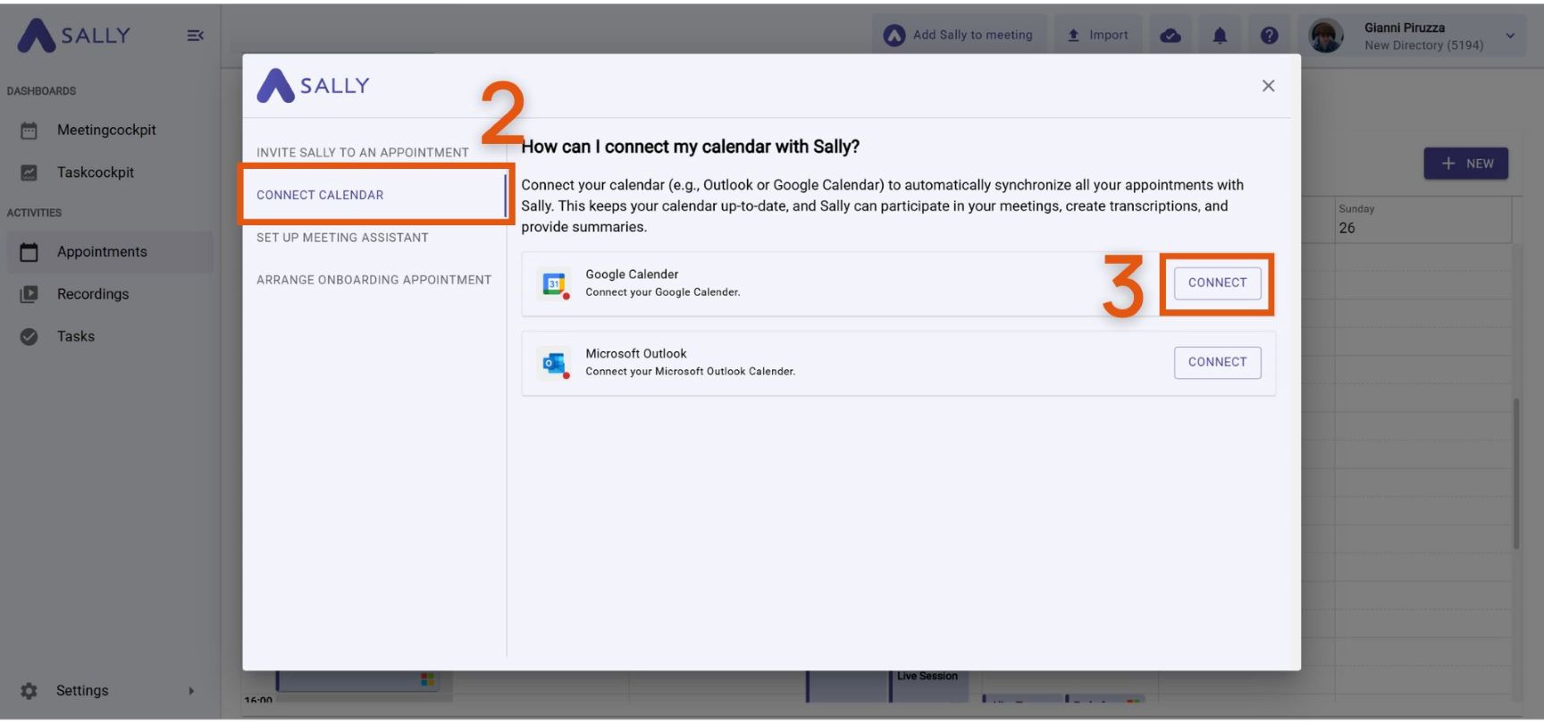This screenshot has width=1544, height=724.
Task: Click 'Microsoft Outlook' title text
Action: pyautogui.click(x=636, y=354)
